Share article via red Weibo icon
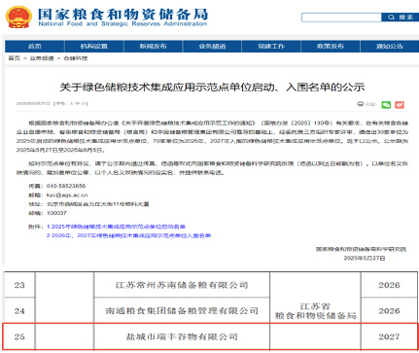Image resolution: width=419 pixels, height=353 pixels. (x=400, y=105)
